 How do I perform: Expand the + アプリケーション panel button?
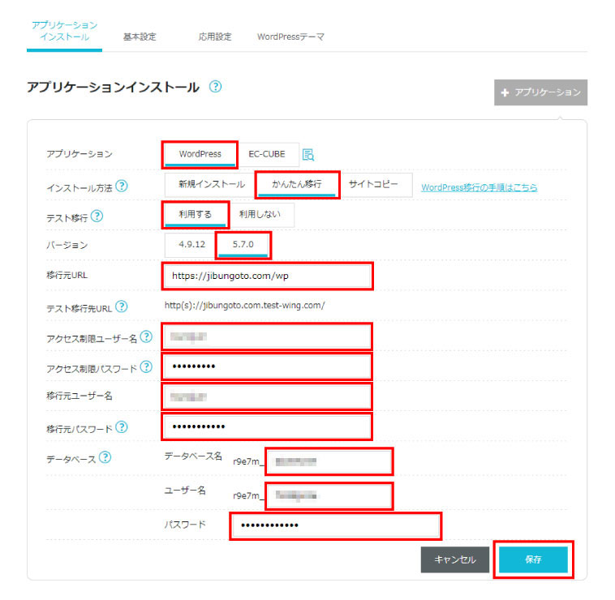(x=540, y=92)
